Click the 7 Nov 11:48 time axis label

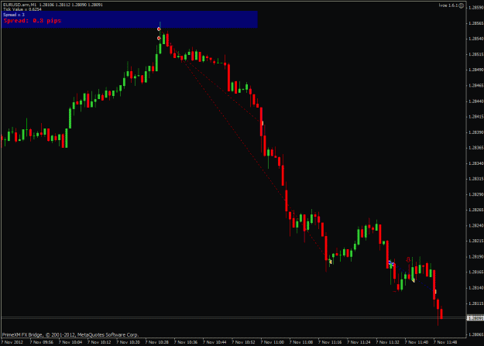pyautogui.click(x=445, y=342)
